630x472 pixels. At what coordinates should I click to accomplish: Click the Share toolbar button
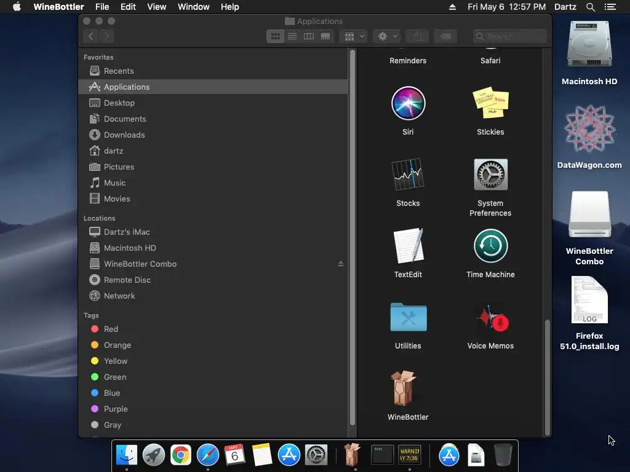(417, 36)
